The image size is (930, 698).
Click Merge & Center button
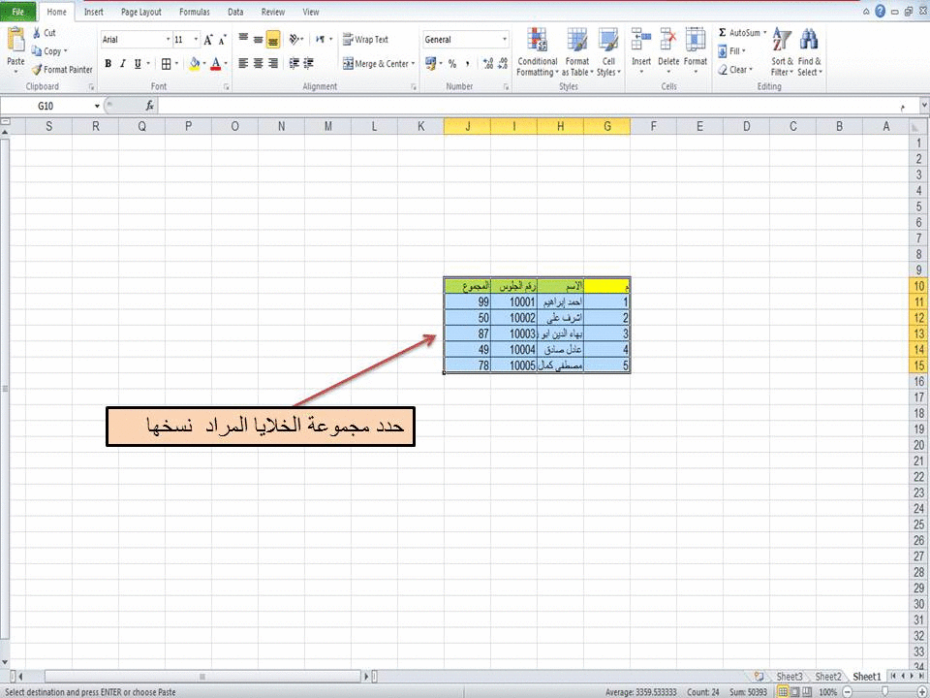click(x=377, y=64)
